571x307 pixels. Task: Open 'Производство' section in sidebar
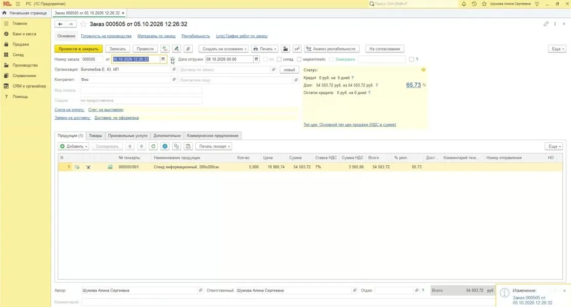click(25, 65)
